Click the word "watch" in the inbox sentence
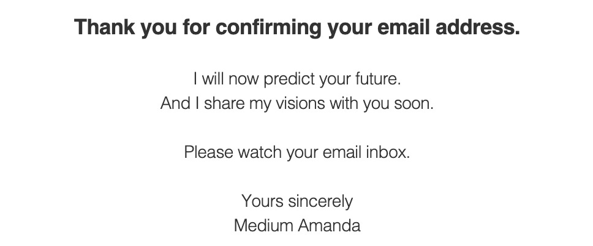This screenshot has height=246, width=593. tap(260, 152)
